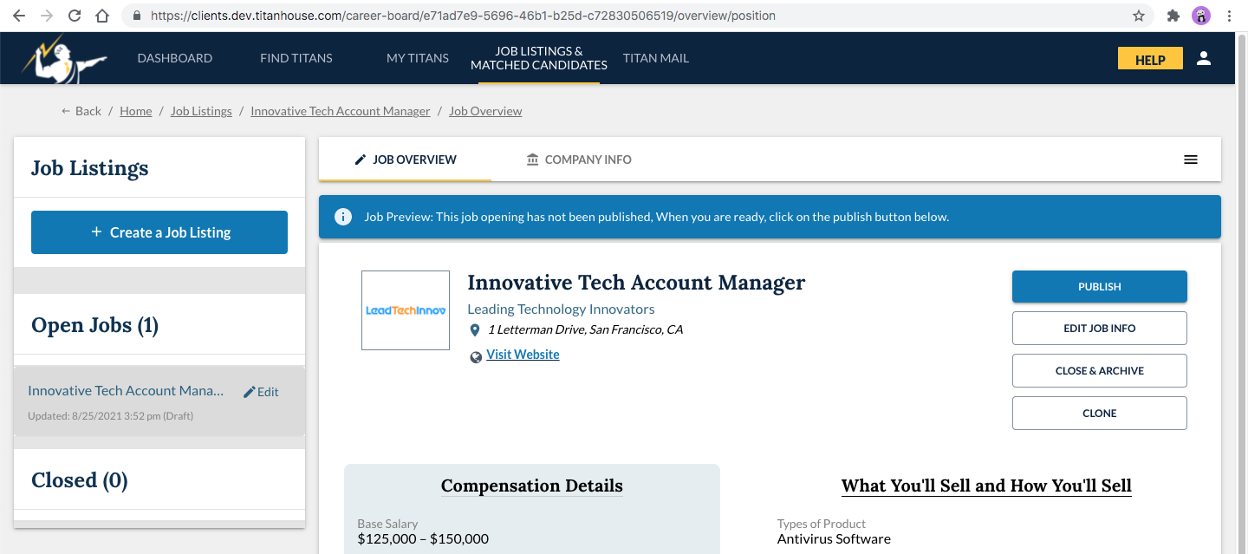Click LeadTechInnov company logo thumbnail
Viewport: 1248px width, 554px height.
click(406, 310)
